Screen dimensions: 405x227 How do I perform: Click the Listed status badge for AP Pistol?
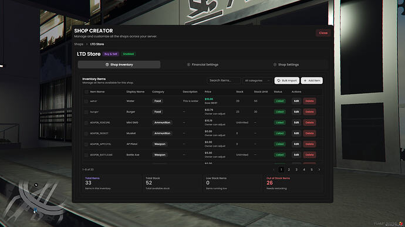[x=280, y=144]
